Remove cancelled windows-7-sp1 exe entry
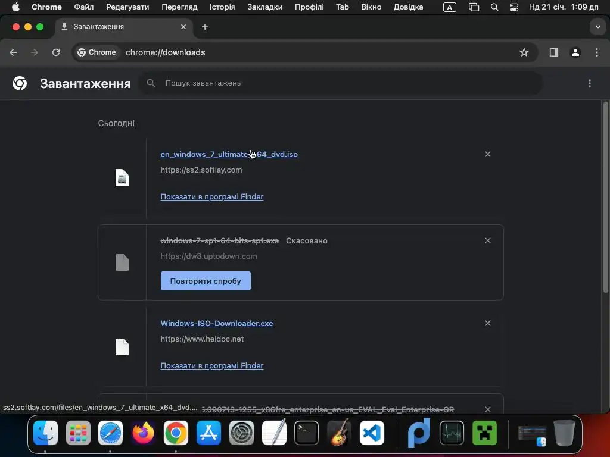Image resolution: width=610 pixels, height=457 pixels. (x=488, y=240)
